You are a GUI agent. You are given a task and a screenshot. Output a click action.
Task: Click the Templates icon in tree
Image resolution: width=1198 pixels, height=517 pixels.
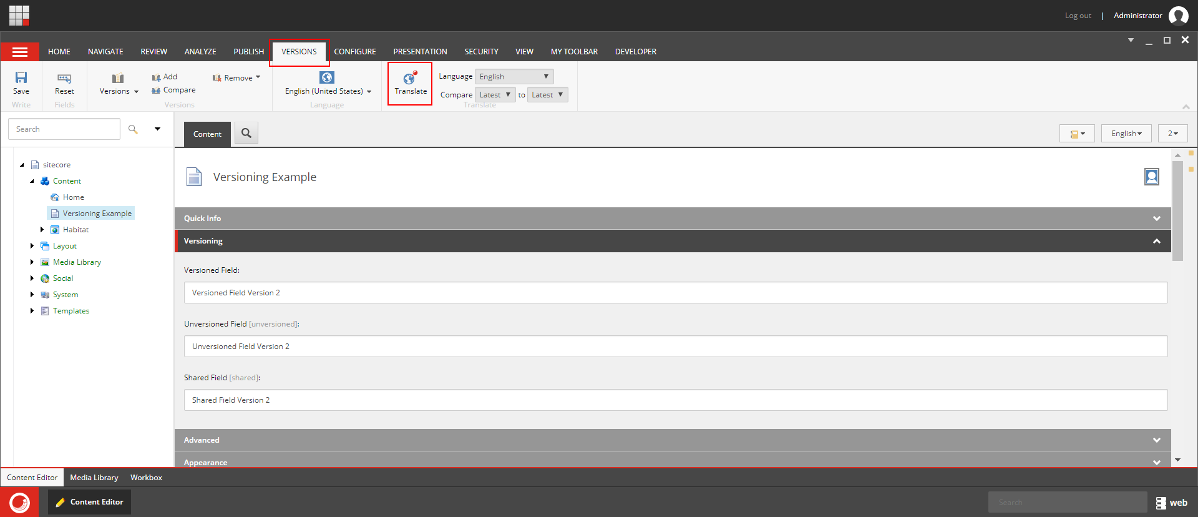[45, 311]
